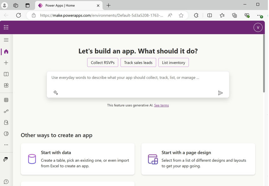Open Flows in the left sidebar
Viewport: 269px width, 186px height.
tap(6, 111)
